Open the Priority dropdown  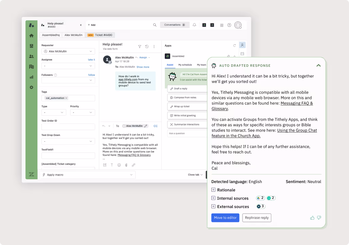(83, 113)
